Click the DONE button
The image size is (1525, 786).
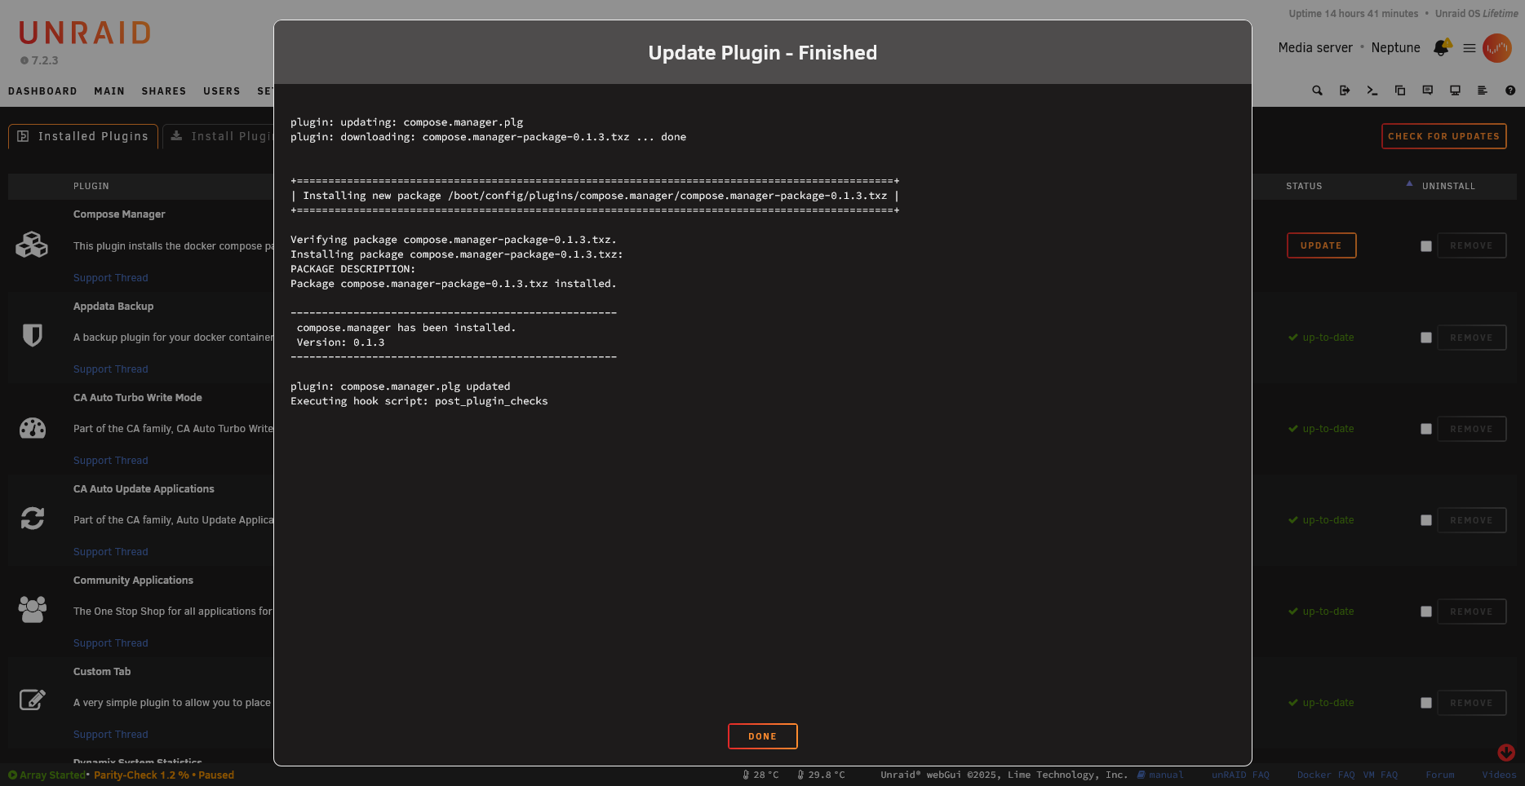point(762,735)
